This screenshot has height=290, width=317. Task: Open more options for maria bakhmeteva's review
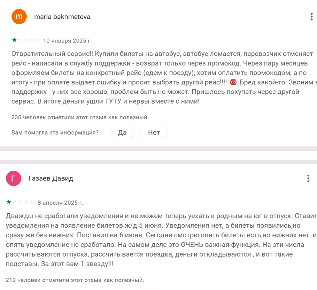pyautogui.click(x=311, y=17)
